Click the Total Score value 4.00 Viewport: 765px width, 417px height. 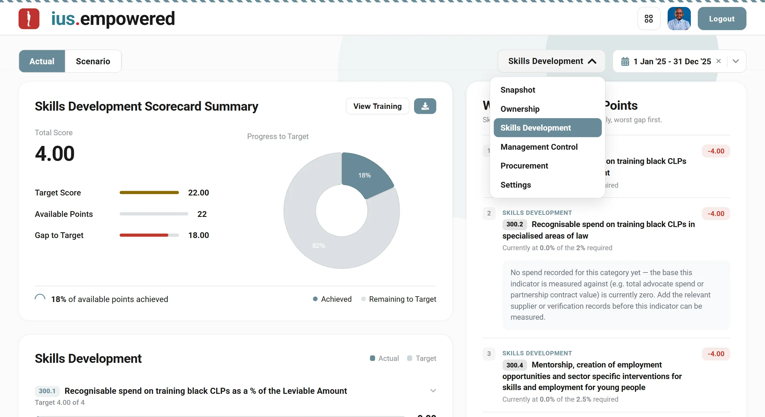55,154
